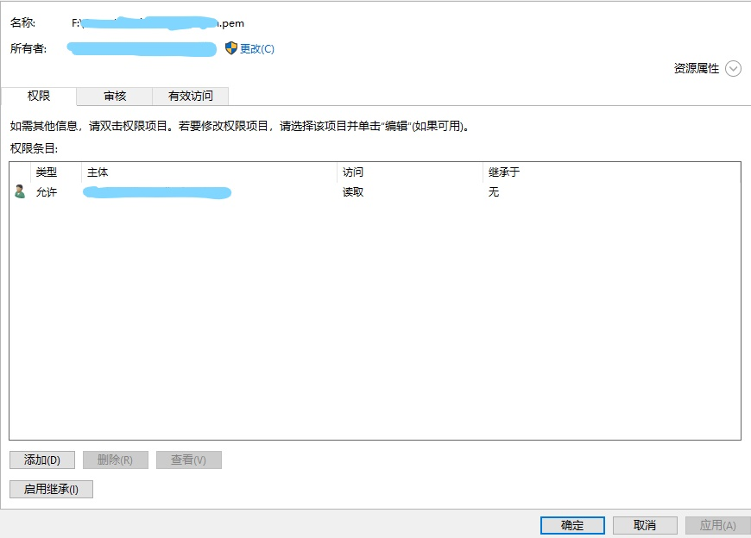Open the 更改(C) owner link
Viewport: 751px width, 538px height.
click(x=257, y=49)
